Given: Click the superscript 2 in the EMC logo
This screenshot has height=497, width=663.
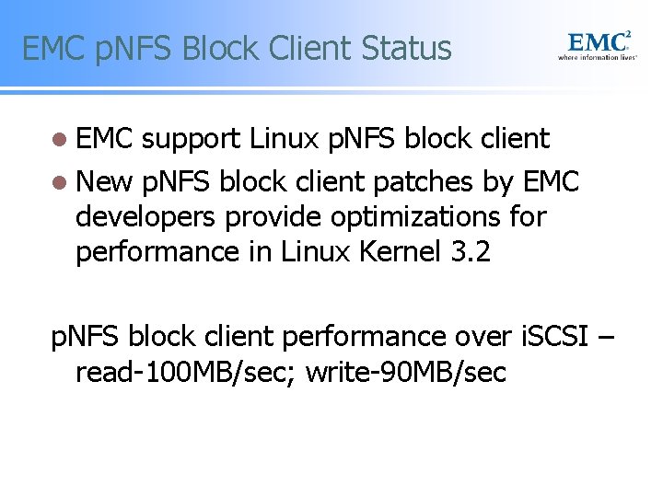Looking at the screenshot, I should point(628,34).
